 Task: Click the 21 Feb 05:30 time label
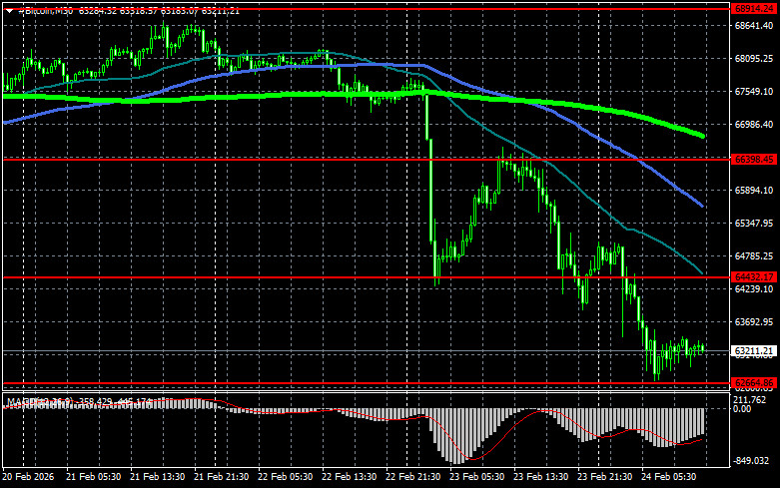[x=93, y=477]
